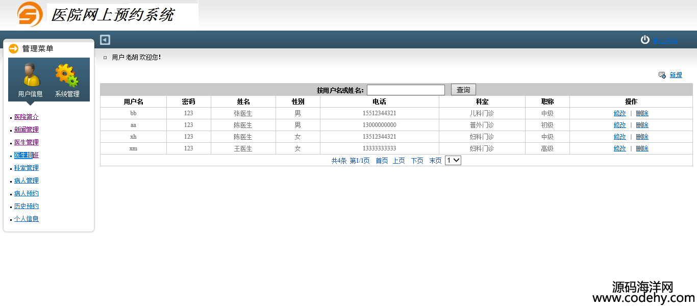Image resolution: width=697 pixels, height=308 pixels.
Task: Click 修改 for user bb
Action: 619,113
